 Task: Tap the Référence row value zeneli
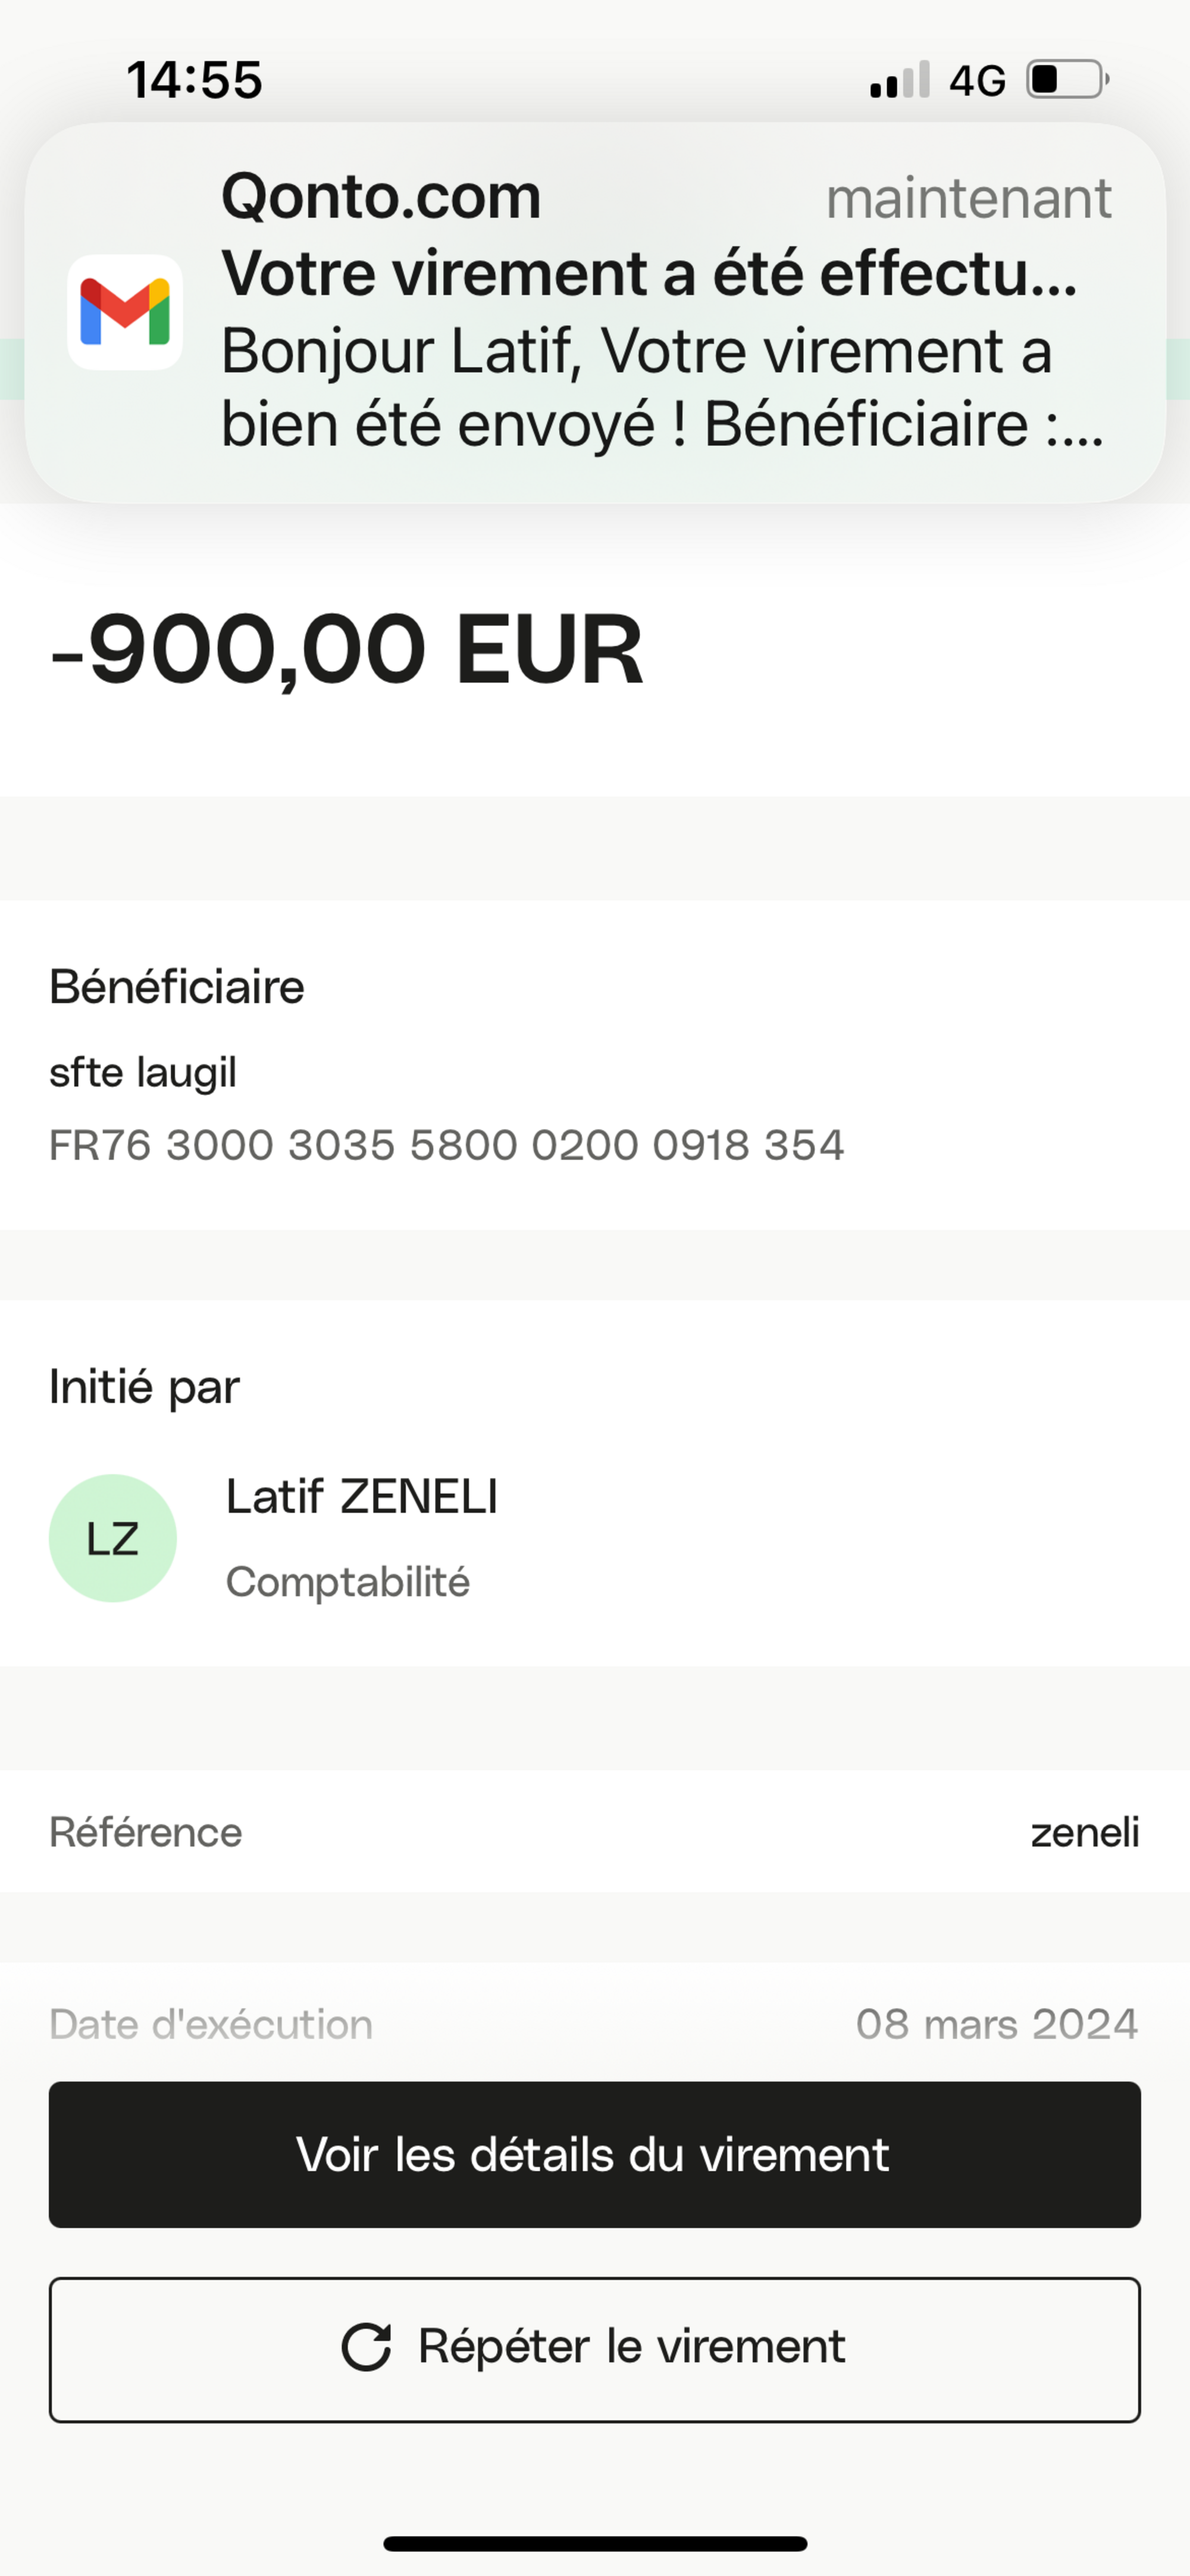[x=1084, y=1832]
